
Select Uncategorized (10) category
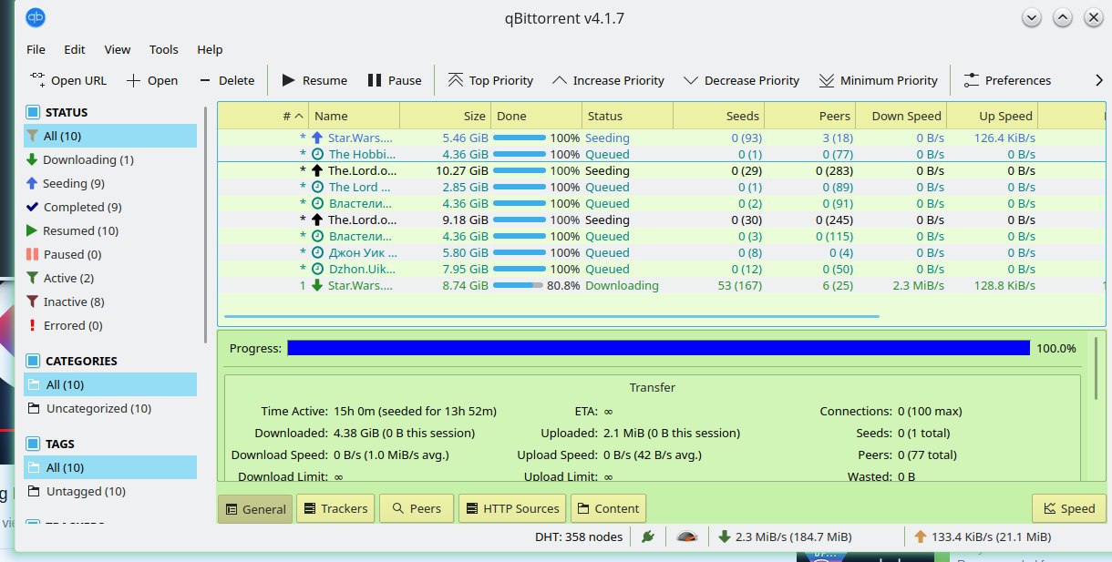110,408
